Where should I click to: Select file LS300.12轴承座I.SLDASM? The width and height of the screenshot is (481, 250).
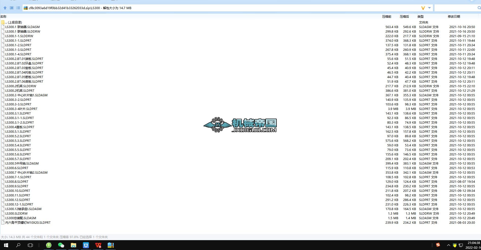coord(23,209)
